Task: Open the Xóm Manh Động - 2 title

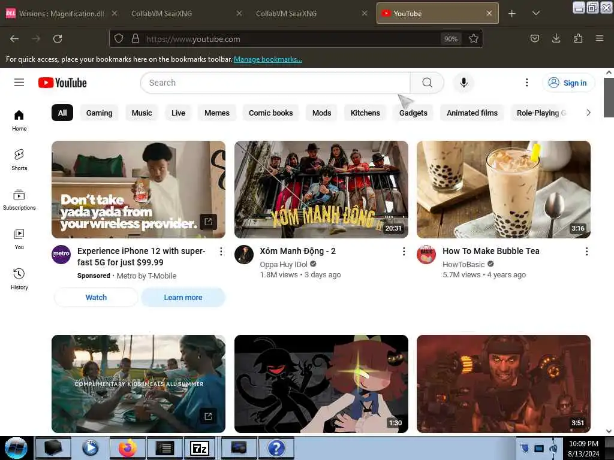Action: click(297, 251)
